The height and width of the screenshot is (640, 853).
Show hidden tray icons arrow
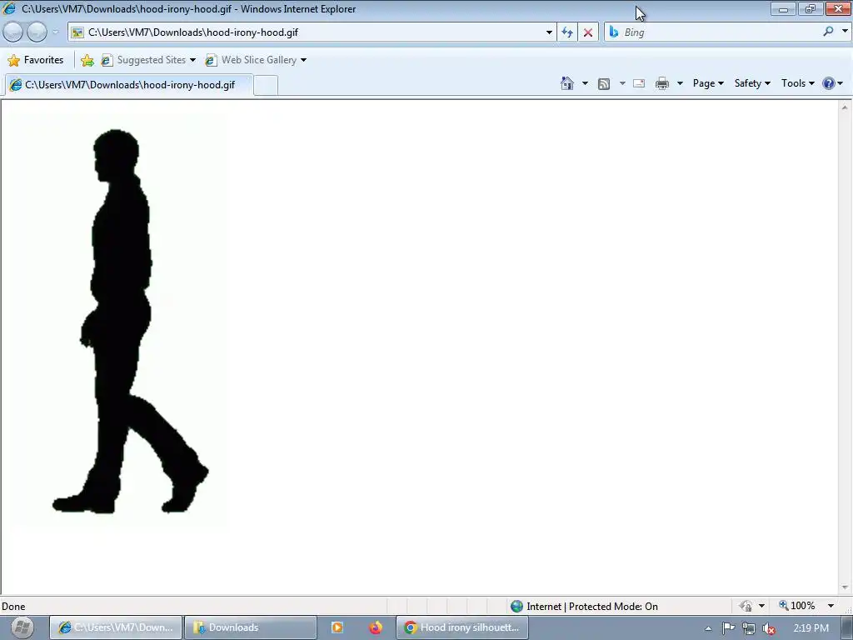[x=708, y=628]
